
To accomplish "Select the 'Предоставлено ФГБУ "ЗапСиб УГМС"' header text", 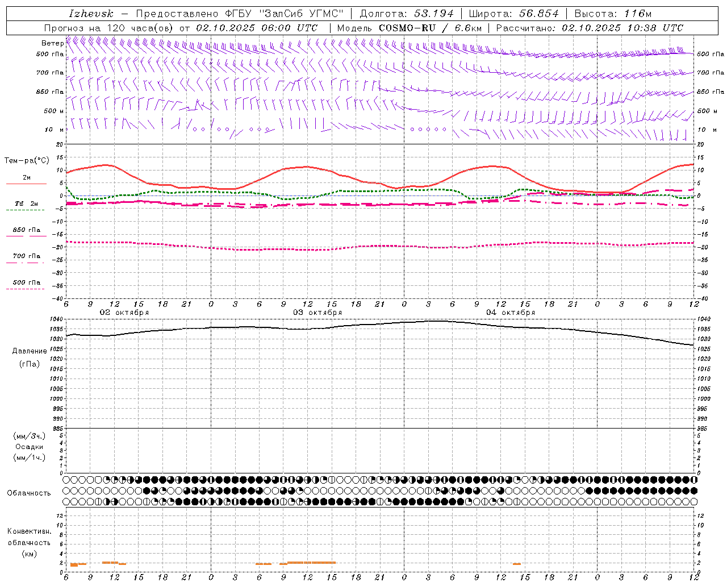I will [x=240, y=14].
